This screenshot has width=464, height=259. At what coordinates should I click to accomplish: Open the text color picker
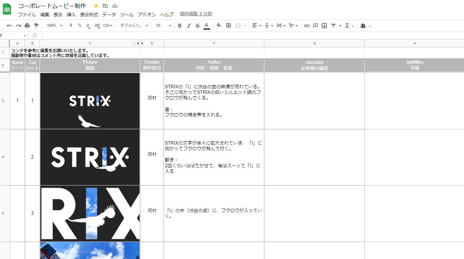(207, 26)
